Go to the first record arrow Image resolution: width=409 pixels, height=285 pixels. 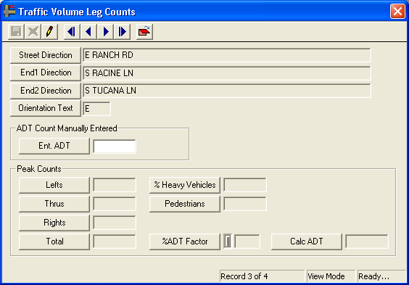click(72, 32)
